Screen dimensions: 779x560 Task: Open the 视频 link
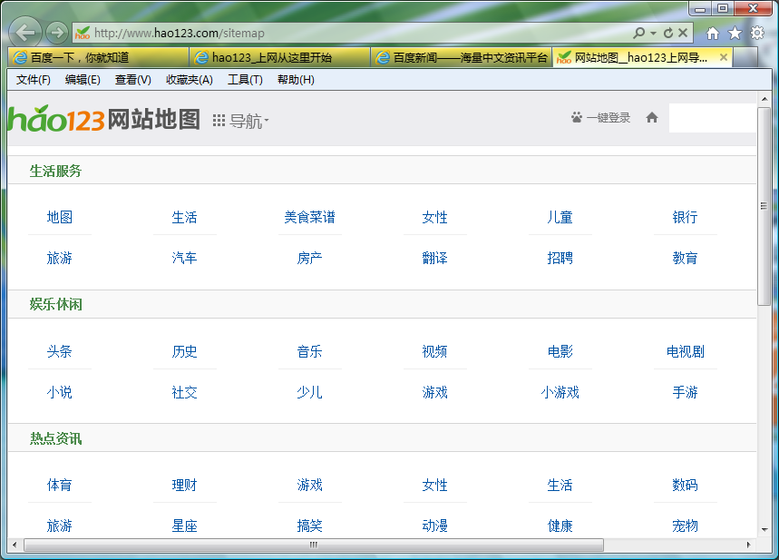pyautogui.click(x=434, y=351)
